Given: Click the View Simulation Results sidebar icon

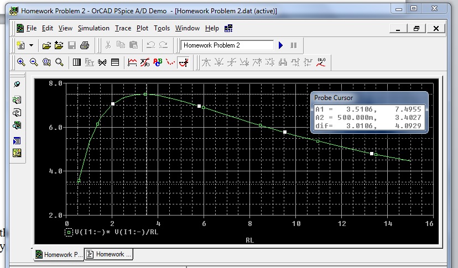Looking at the screenshot, I should [17, 100].
